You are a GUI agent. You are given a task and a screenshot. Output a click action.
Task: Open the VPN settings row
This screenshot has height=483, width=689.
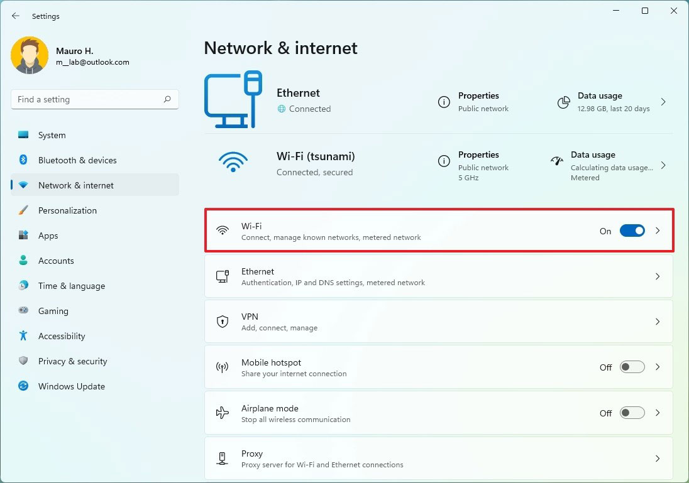click(439, 322)
